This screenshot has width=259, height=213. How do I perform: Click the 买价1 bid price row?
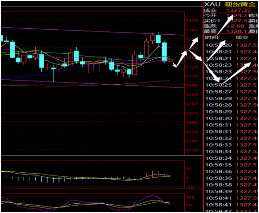point(231,21)
